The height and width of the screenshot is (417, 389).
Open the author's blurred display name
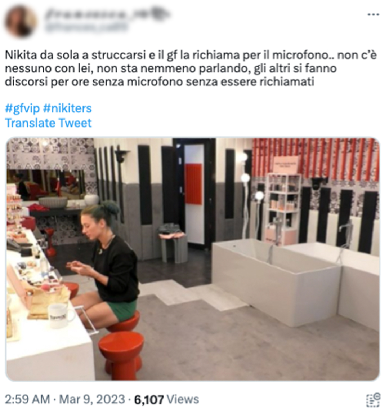(x=106, y=14)
